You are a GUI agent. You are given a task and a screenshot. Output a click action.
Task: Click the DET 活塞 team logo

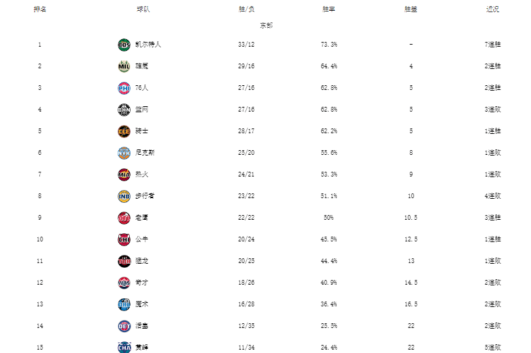[124, 326]
